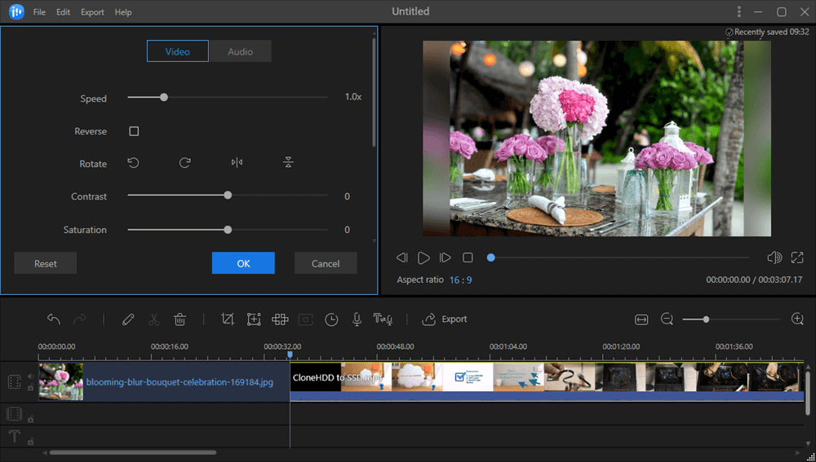
Task: Switch to the Audio tab
Action: coord(240,51)
